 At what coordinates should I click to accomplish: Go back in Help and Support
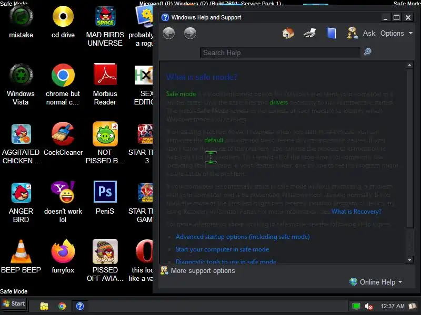[168, 34]
